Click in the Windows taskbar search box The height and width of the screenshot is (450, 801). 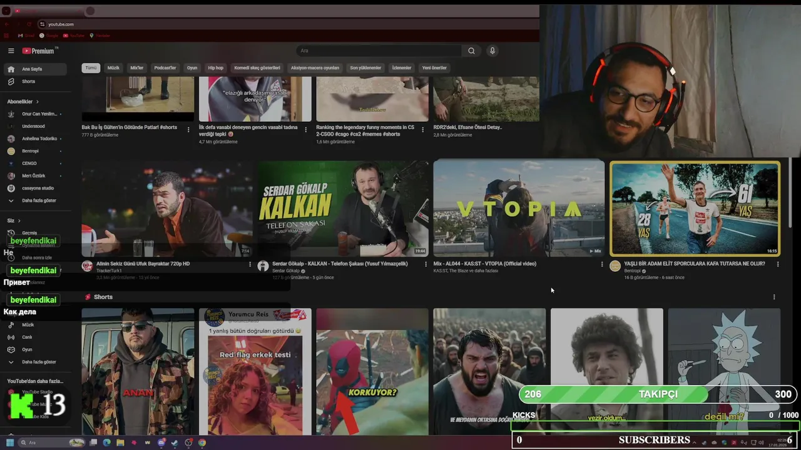pos(51,442)
